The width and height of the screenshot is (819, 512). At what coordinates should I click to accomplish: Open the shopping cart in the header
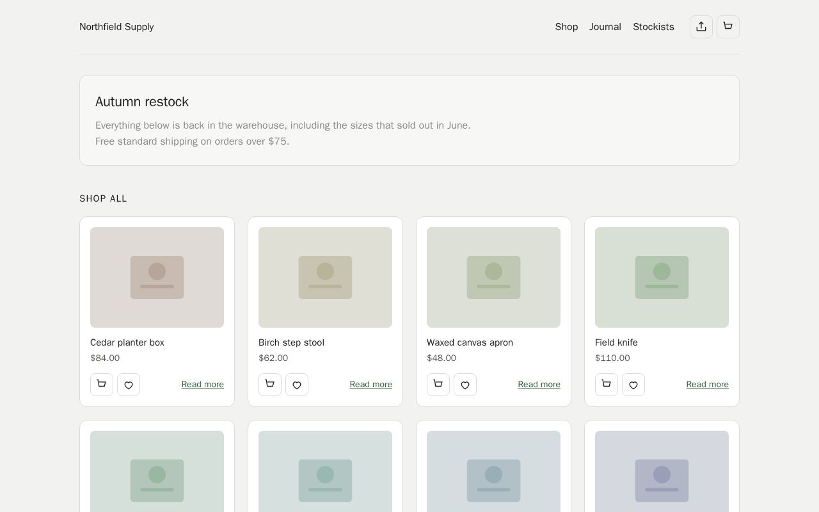(x=728, y=27)
